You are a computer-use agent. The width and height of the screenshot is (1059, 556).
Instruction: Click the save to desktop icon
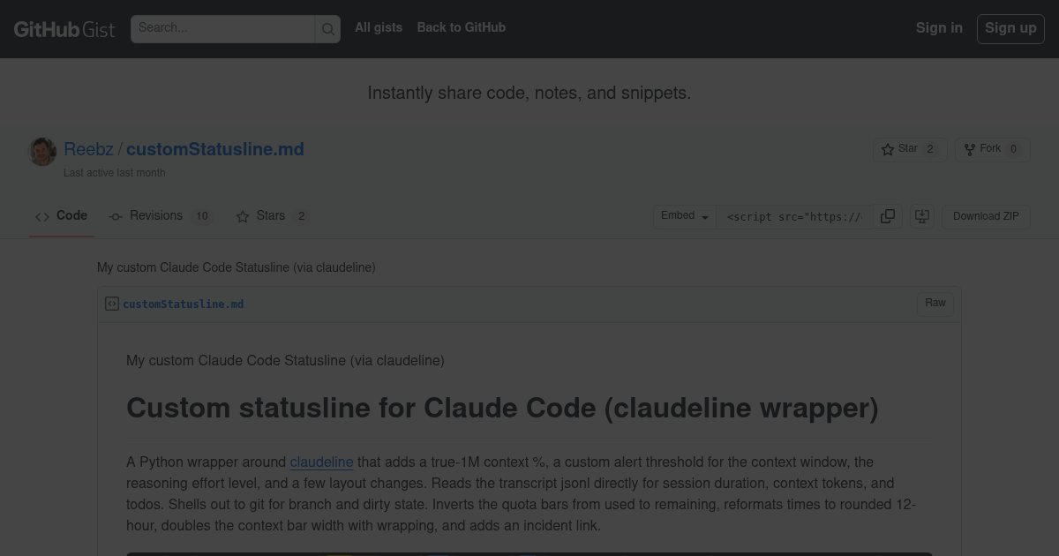(922, 216)
